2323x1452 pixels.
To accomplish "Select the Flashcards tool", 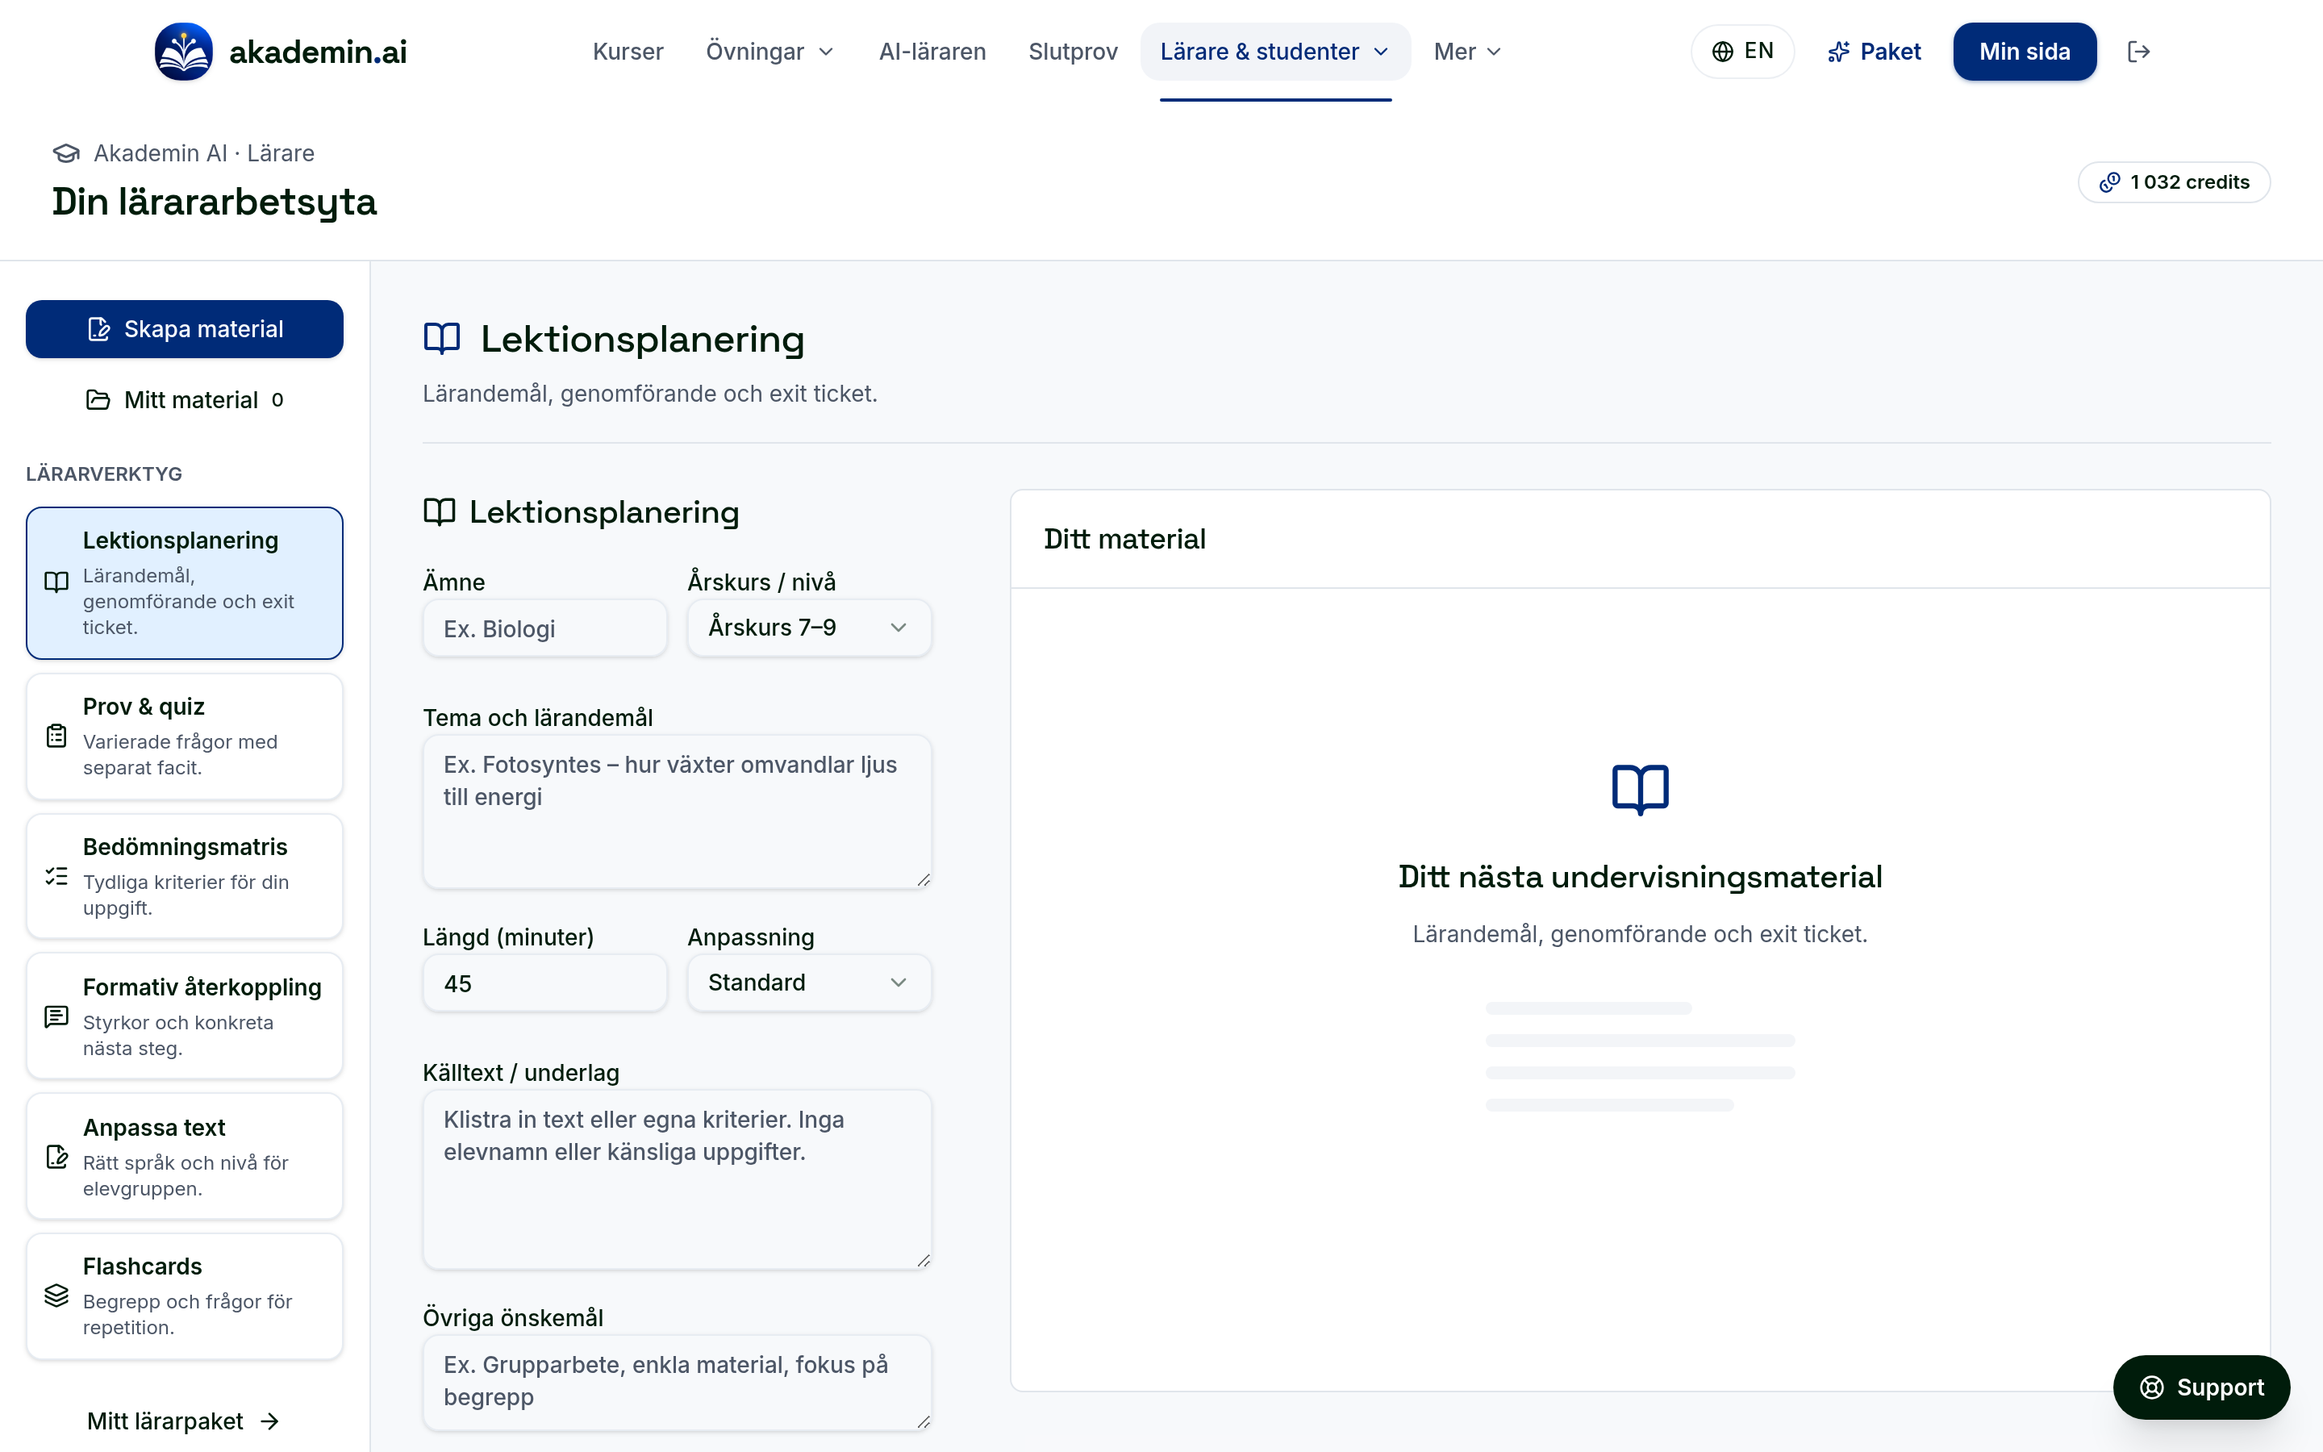I will [x=184, y=1296].
